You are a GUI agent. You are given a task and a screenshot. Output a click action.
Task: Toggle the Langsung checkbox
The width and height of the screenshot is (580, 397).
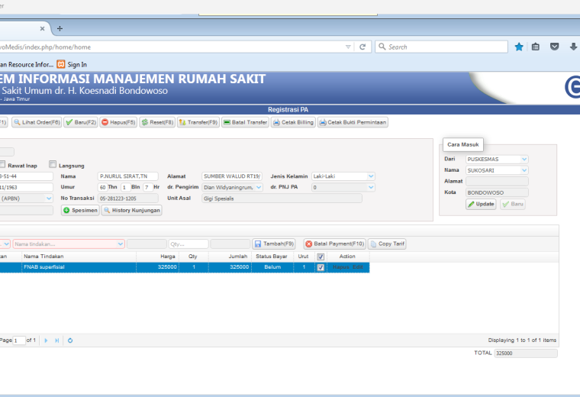point(53,164)
